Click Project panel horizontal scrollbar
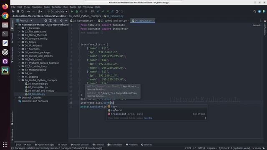This screenshot has width=267, height=150. 25,142
